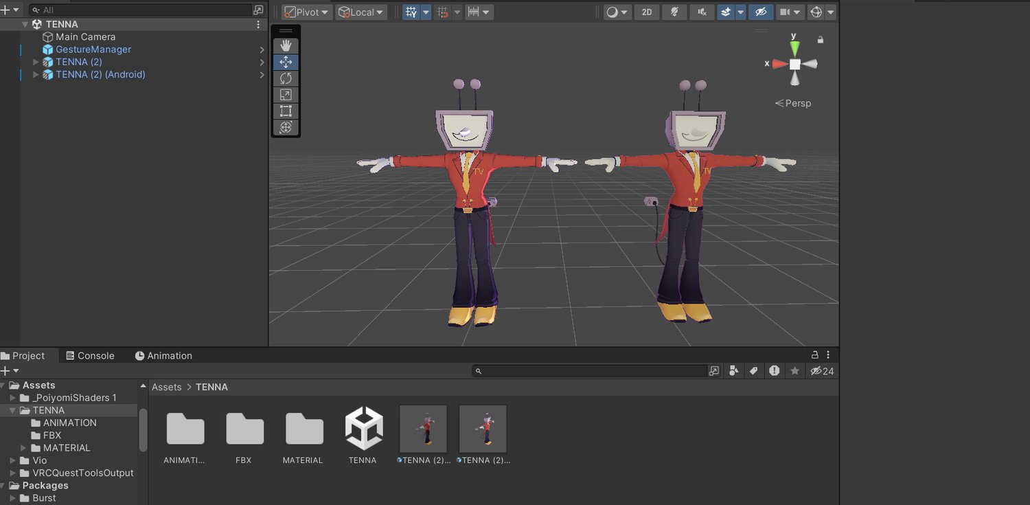Expand TENNA (2) (Android) in Hierarchy
Screen dimensions: 1030x505
(36, 75)
